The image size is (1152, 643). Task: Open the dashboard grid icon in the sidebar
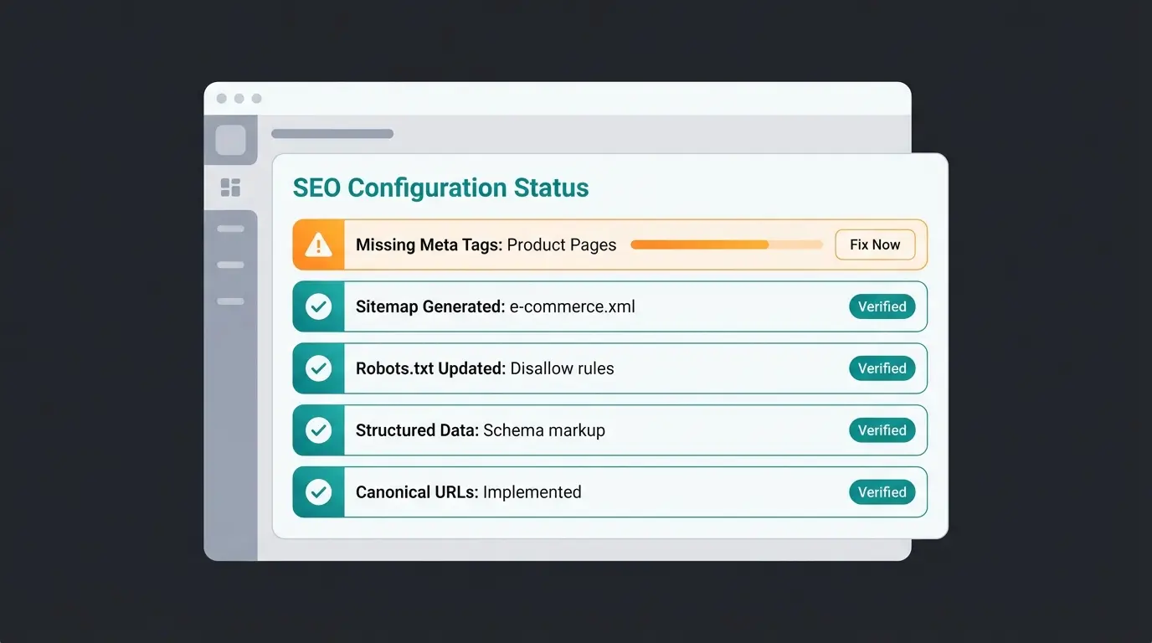(231, 188)
